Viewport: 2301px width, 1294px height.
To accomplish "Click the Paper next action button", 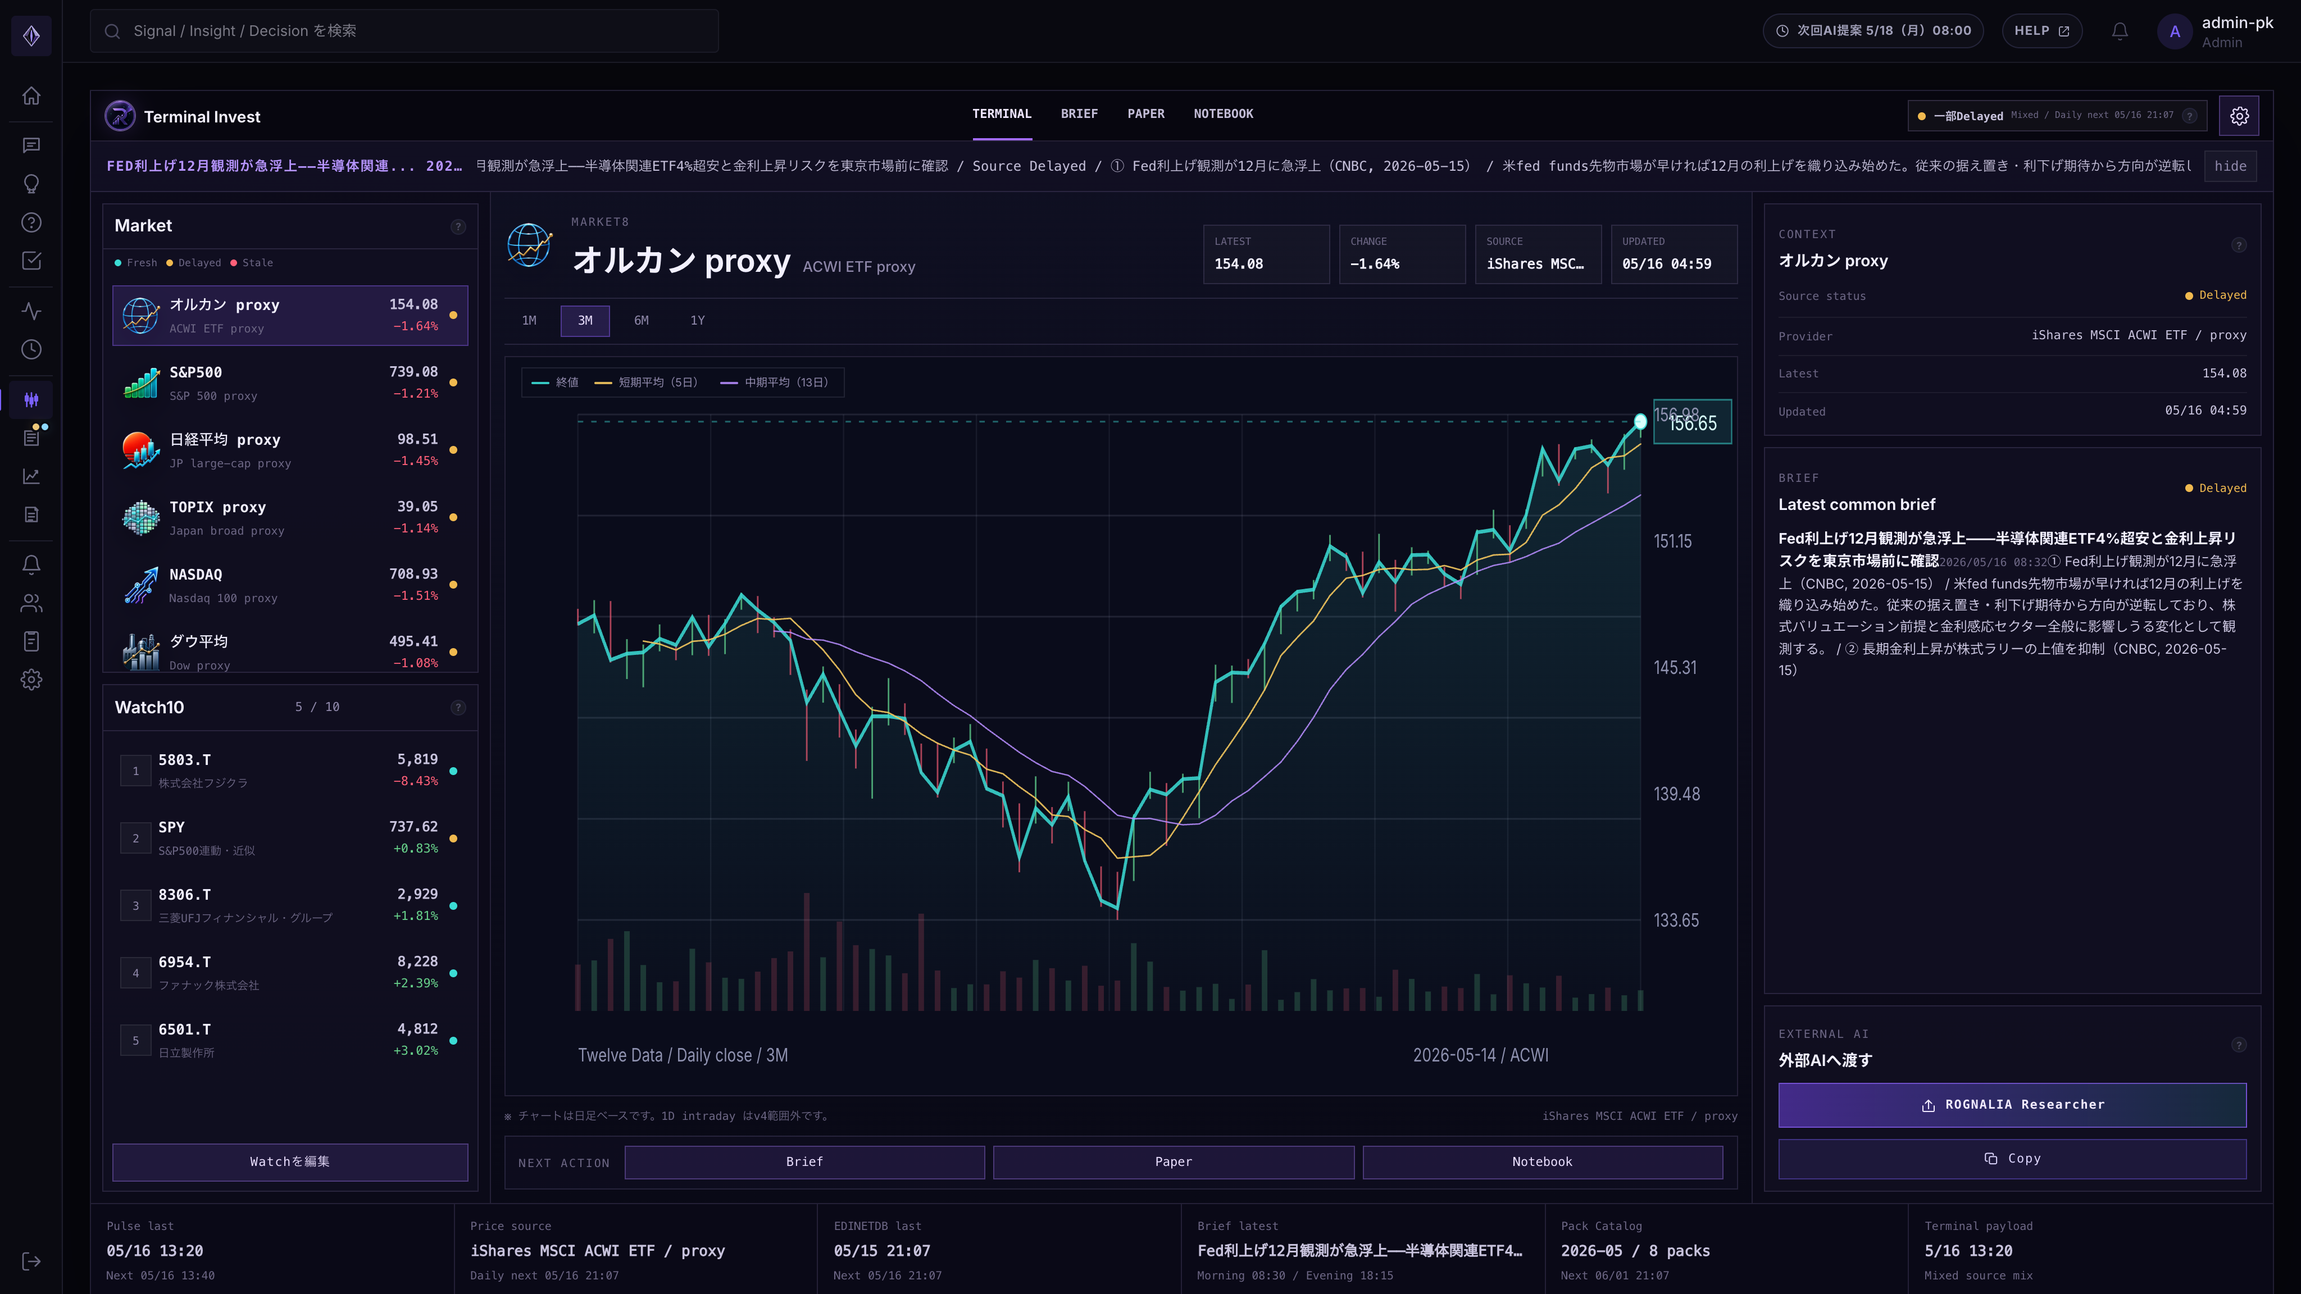I will pos(1173,1162).
